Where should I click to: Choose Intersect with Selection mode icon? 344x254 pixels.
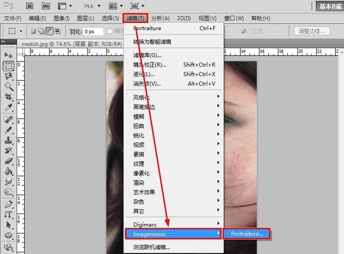[58, 31]
